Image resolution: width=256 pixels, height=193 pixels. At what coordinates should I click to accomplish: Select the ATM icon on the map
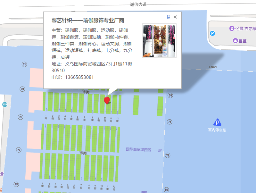(x=4, y=105)
